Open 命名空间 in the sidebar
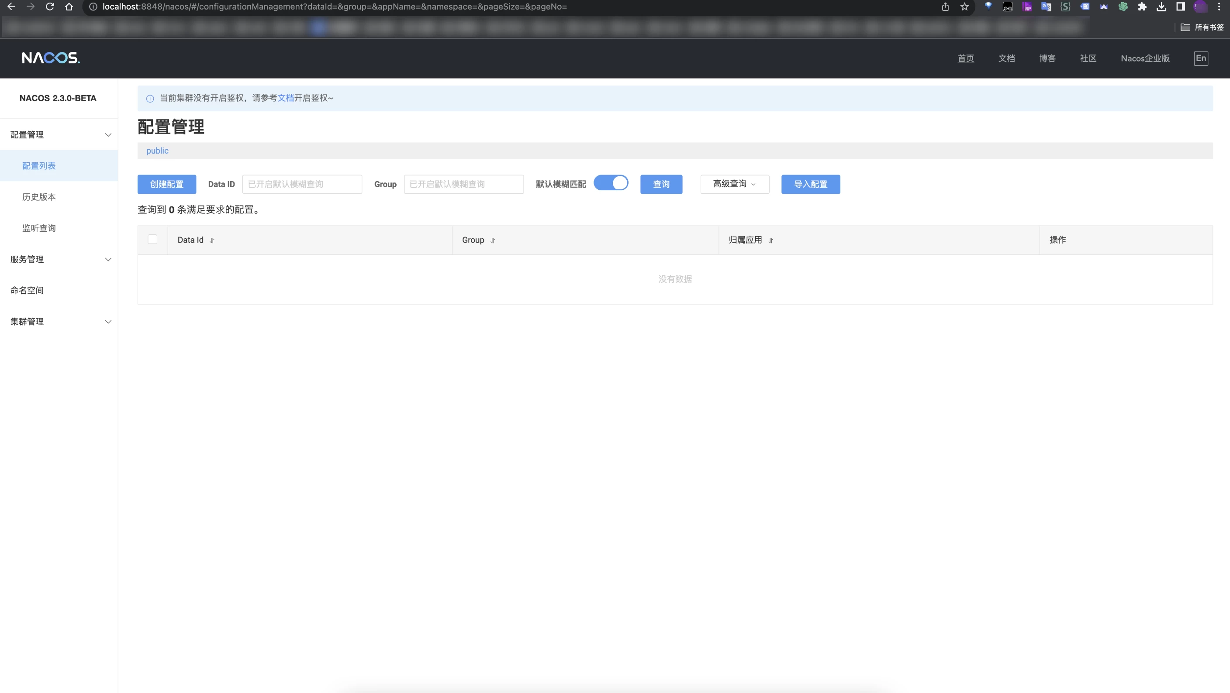This screenshot has height=693, width=1230. pos(27,291)
